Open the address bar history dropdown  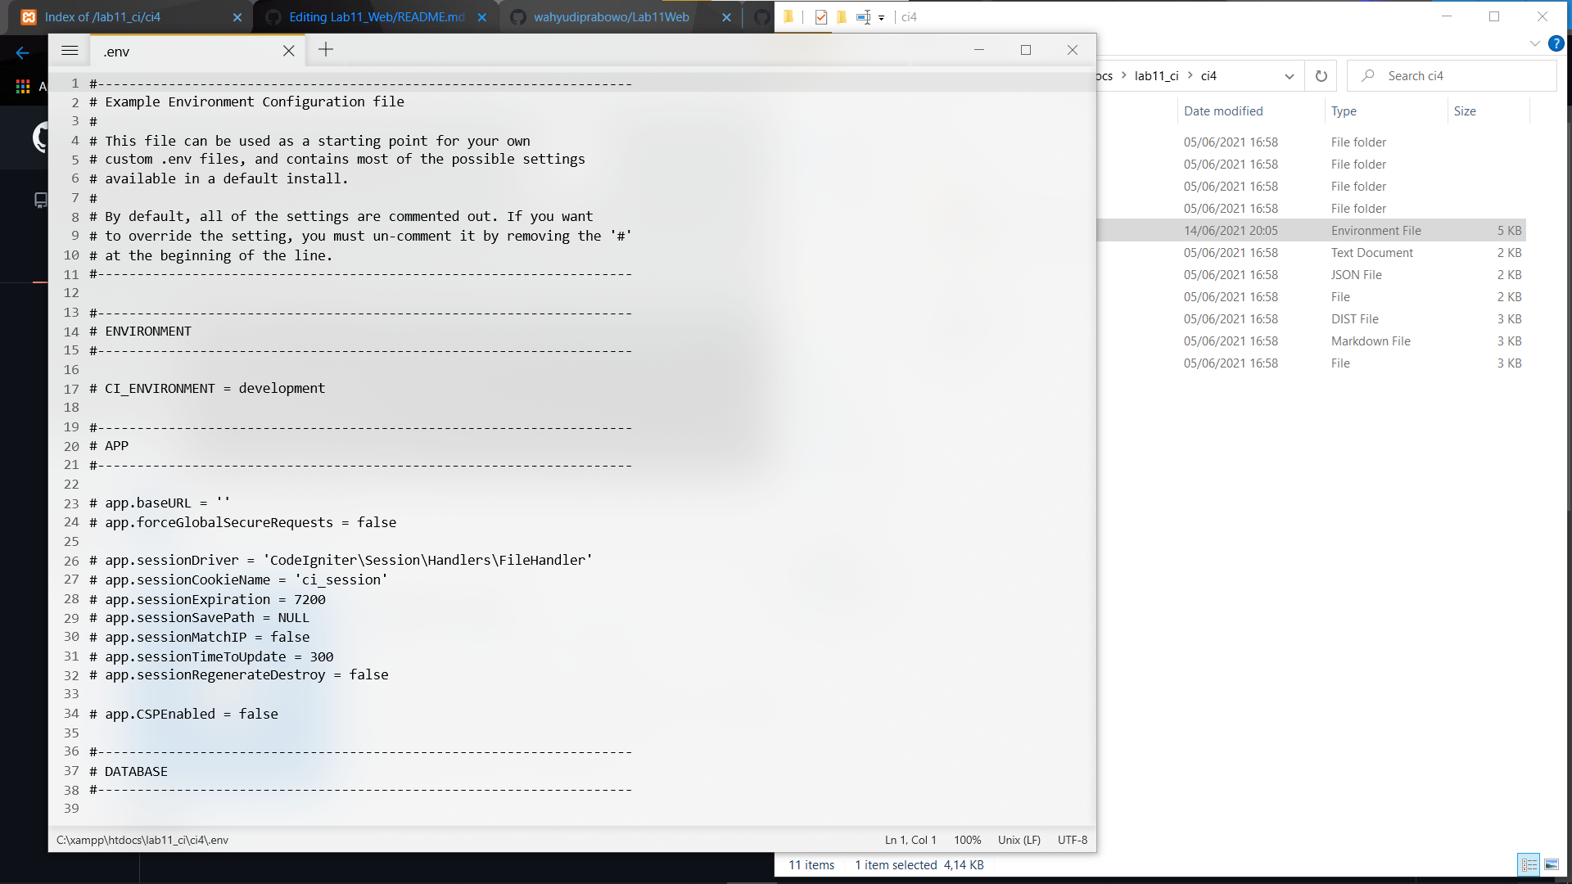[x=1290, y=75]
